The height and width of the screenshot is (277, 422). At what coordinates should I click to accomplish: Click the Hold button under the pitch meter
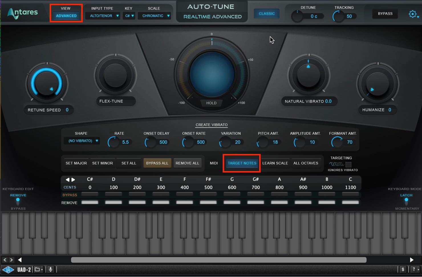[x=211, y=103]
